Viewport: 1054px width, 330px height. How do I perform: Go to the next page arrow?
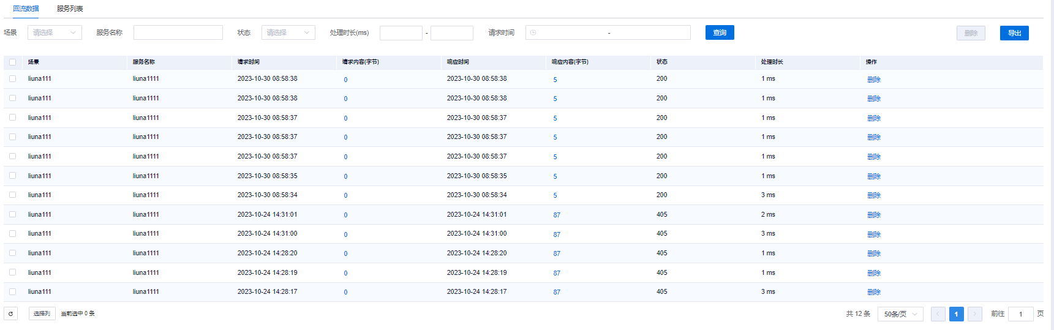pyautogui.click(x=974, y=314)
